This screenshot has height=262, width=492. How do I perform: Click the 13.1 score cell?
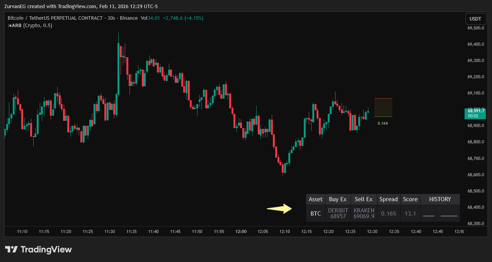click(410, 213)
